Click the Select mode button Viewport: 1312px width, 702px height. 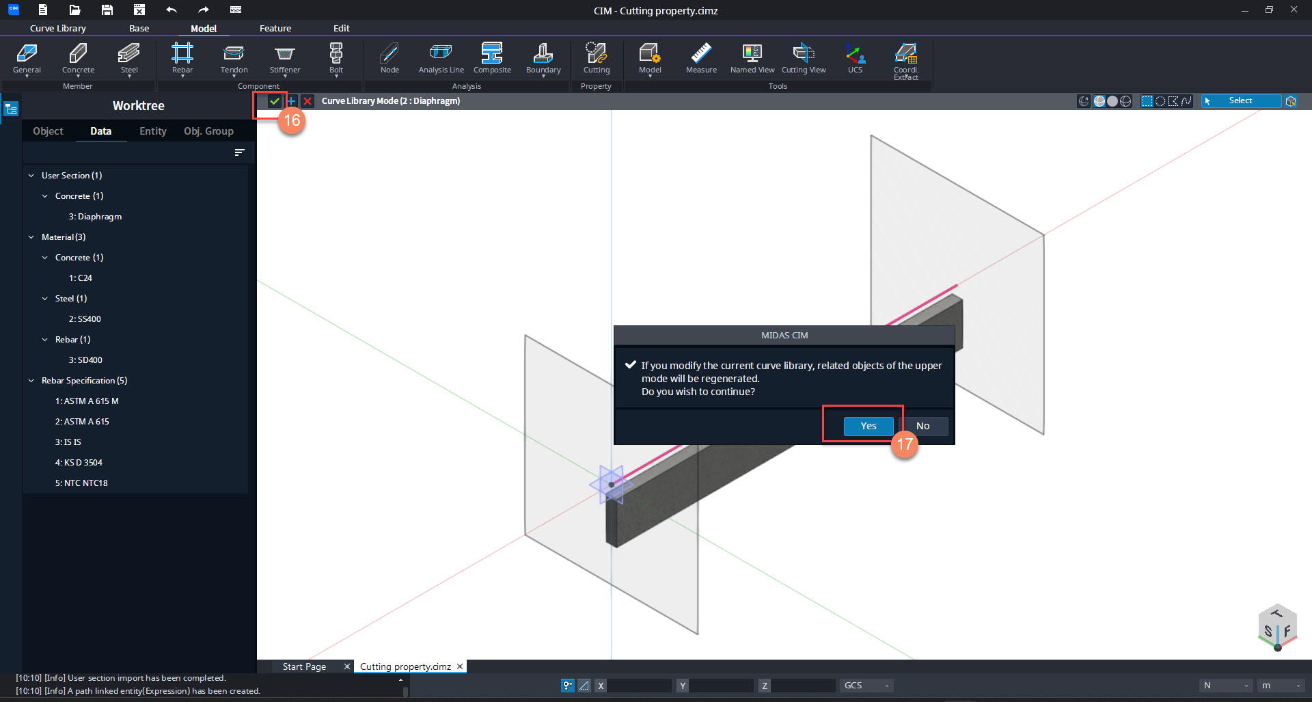pyautogui.click(x=1241, y=101)
